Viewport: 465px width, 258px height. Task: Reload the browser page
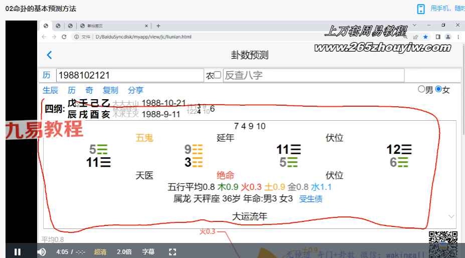[64, 37]
